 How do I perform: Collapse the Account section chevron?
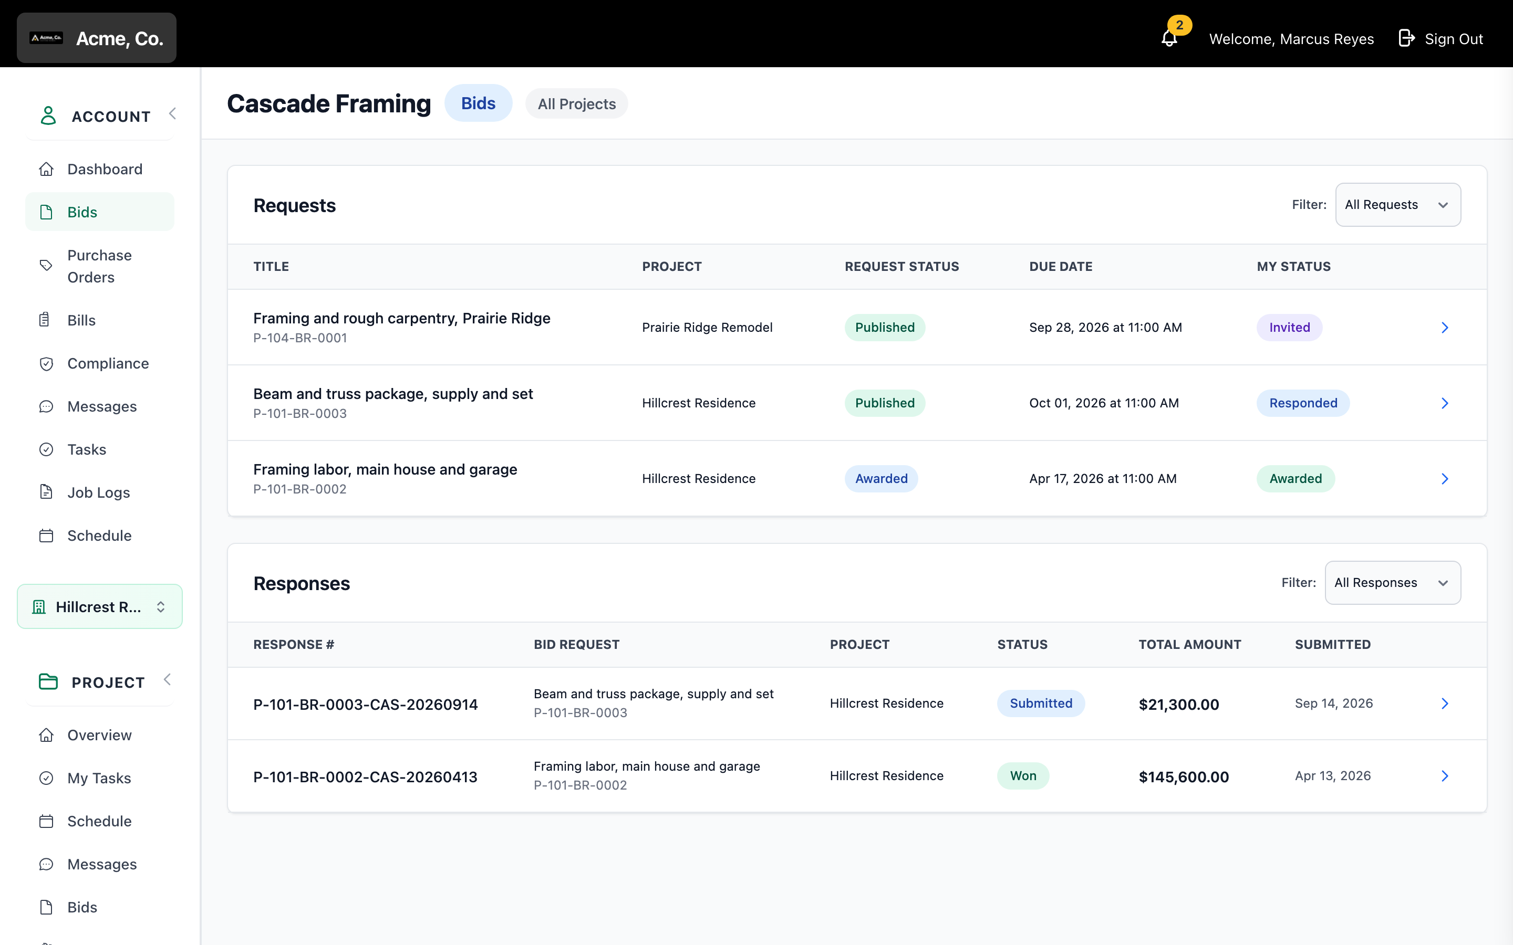coord(172,114)
